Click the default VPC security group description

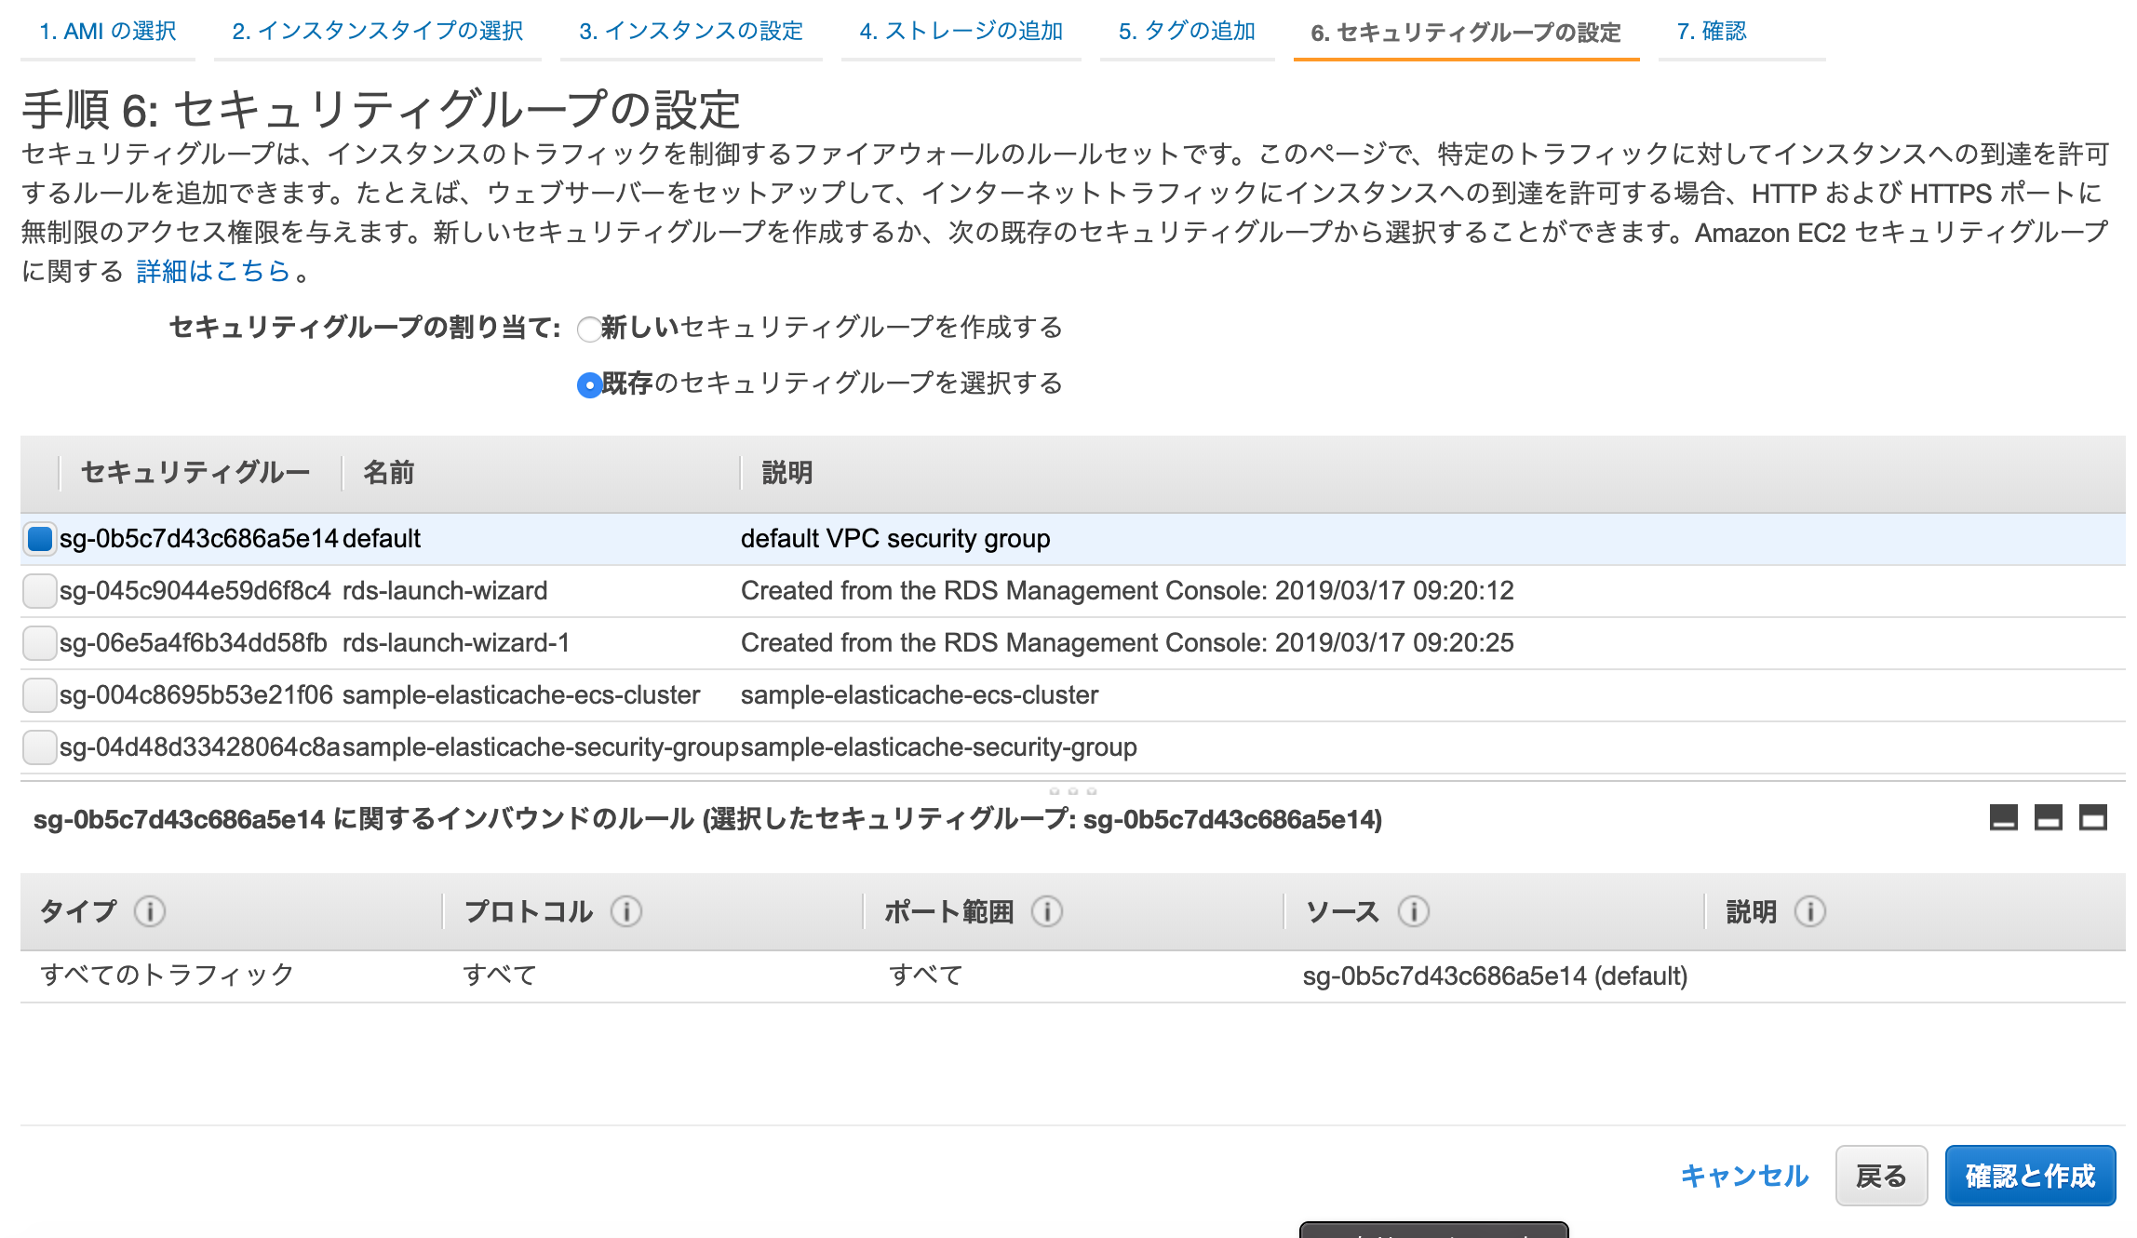pos(895,539)
